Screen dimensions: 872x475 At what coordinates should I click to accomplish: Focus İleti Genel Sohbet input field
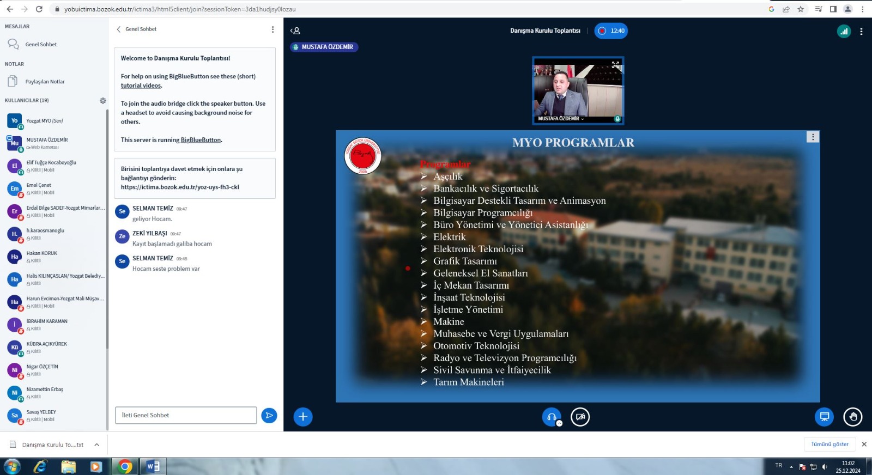pos(186,415)
